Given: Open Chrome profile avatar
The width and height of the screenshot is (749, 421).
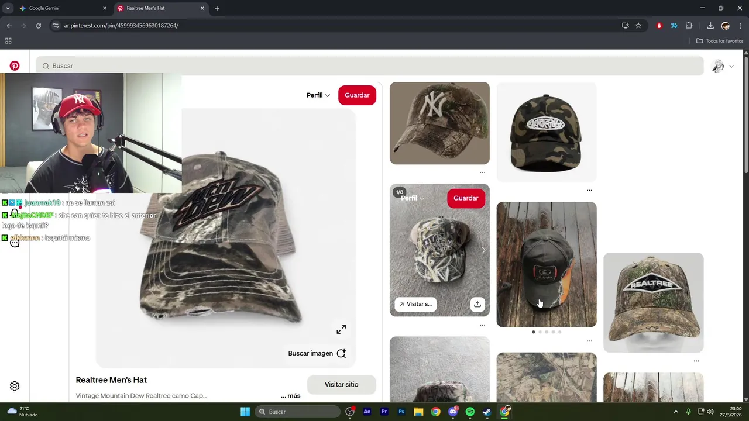Looking at the screenshot, I should click(726, 26).
